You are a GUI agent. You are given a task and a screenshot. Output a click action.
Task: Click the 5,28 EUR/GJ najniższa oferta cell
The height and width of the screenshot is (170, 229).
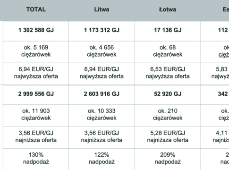click(x=168, y=137)
